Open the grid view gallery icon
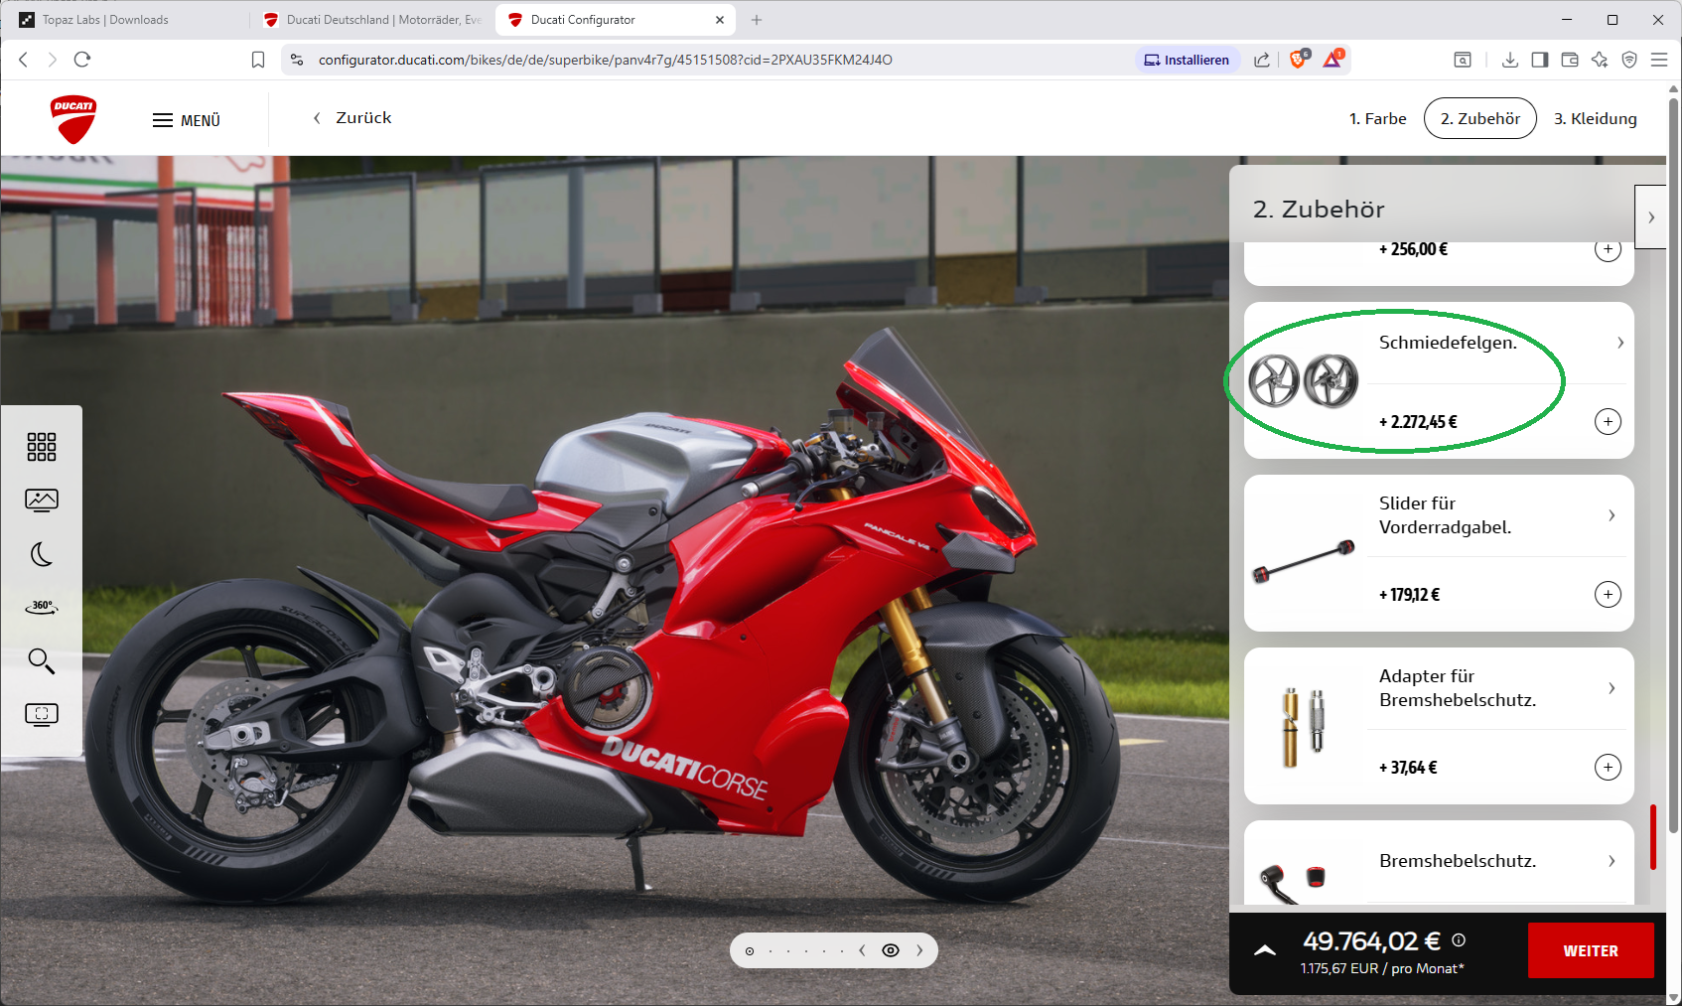Screen dimensions: 1682x1006 [42, 447]
